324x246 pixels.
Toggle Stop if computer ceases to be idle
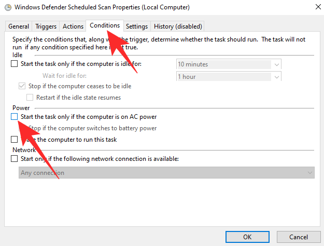(x=22, y=86)
